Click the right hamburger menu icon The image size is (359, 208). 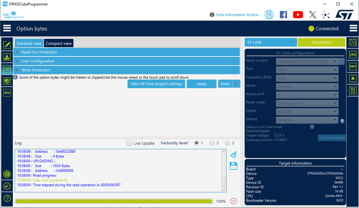pyautogui.click(x=353, y=28)
